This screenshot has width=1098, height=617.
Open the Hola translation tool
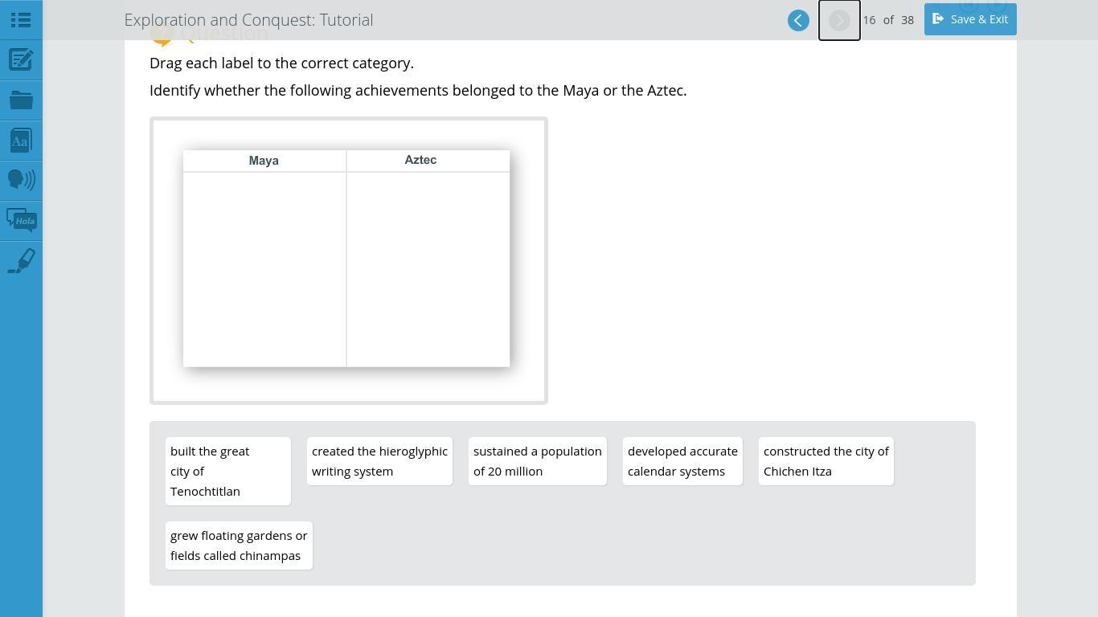tap(21, 220)
